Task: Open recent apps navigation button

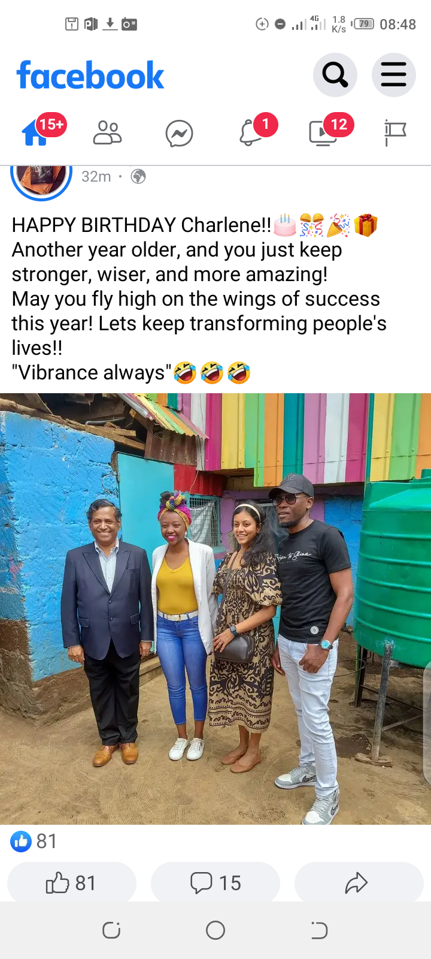Action: [x=111, y=930]
